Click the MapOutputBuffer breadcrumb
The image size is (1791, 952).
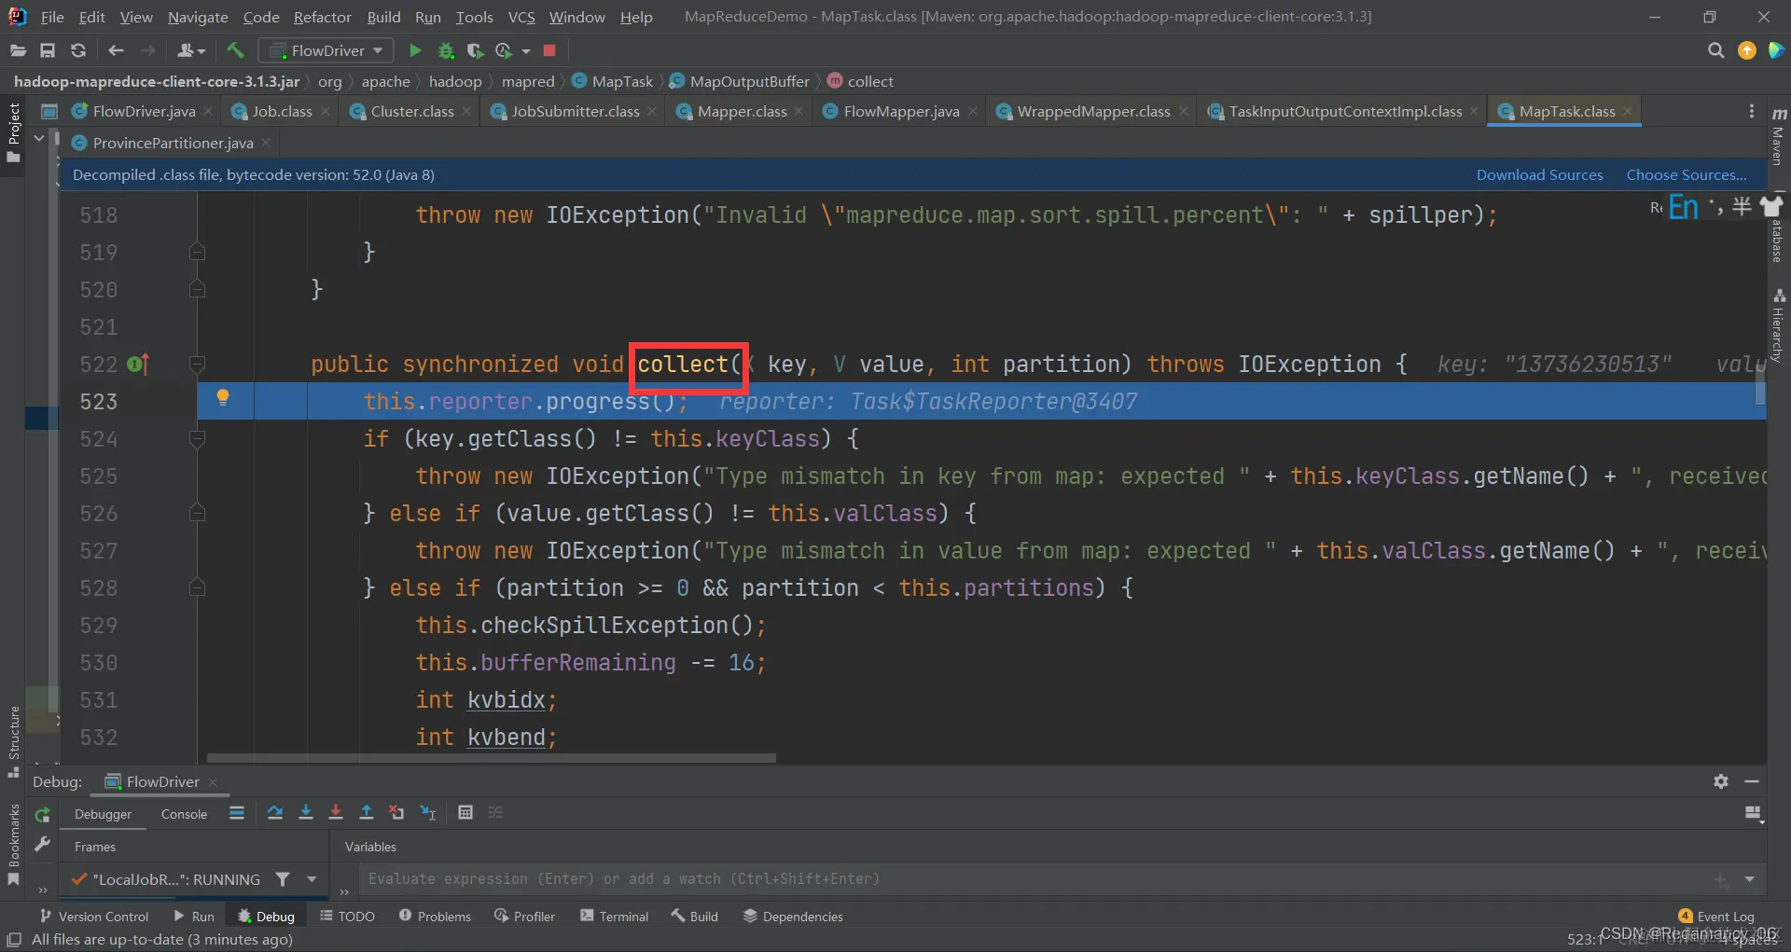pos(740,81)
